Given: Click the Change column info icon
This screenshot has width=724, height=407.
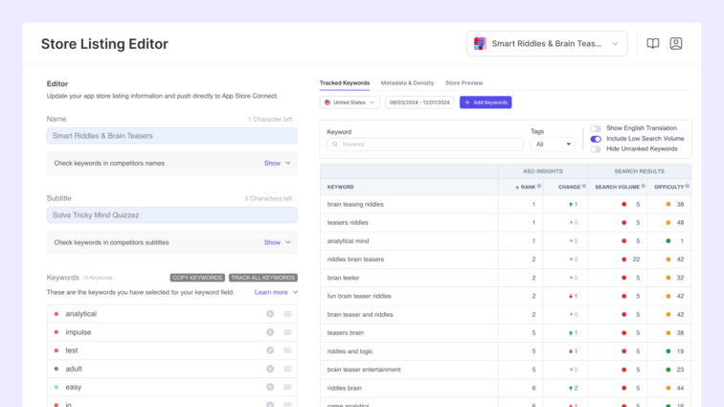Looking at the screenshot, I should pyautogui.click(x=583, y=186).
